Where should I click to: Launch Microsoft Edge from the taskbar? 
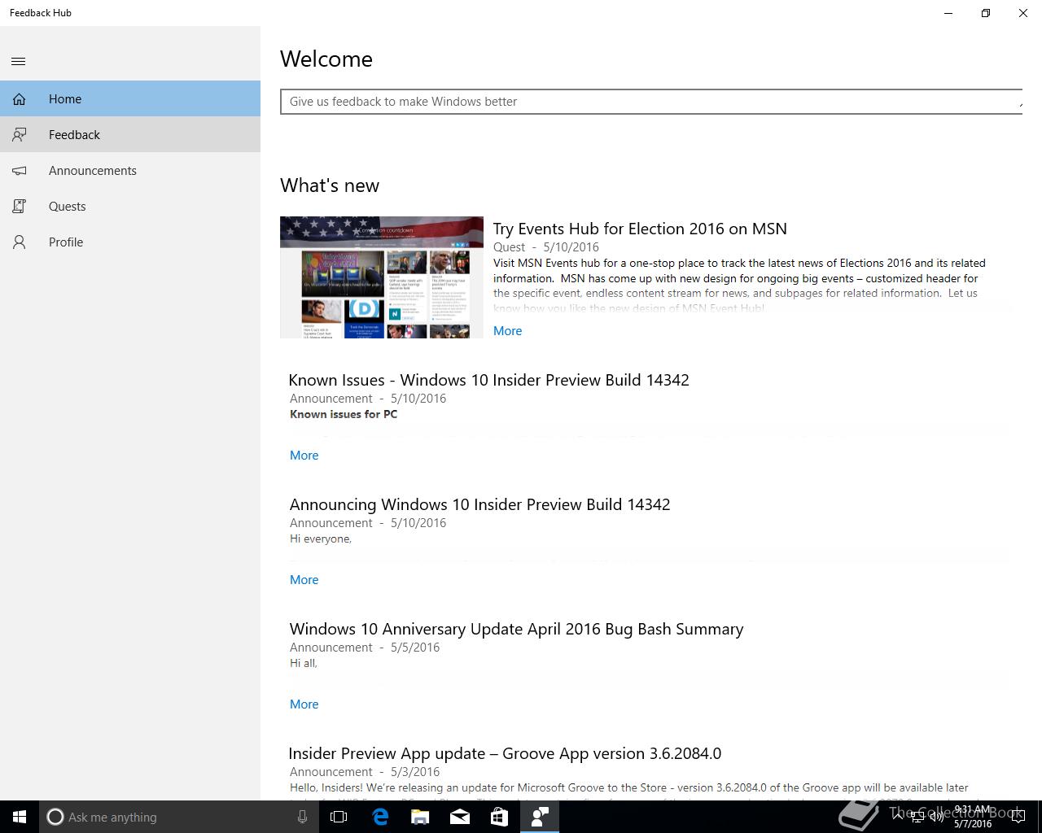pos(380,817)
